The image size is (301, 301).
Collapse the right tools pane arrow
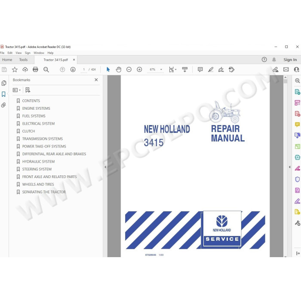click(x=290, y=167)
